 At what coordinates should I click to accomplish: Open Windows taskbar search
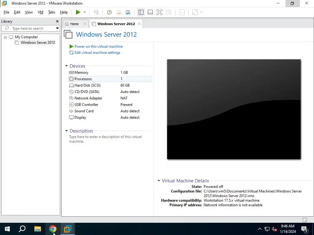pos(22,229)
